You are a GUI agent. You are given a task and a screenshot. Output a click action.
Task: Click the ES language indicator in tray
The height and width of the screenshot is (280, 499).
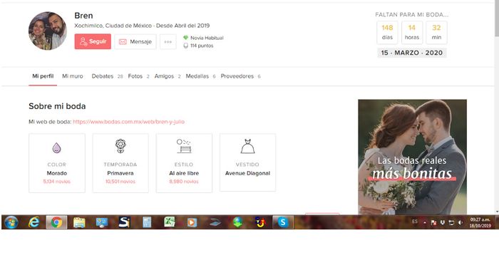tap(415, 222)
